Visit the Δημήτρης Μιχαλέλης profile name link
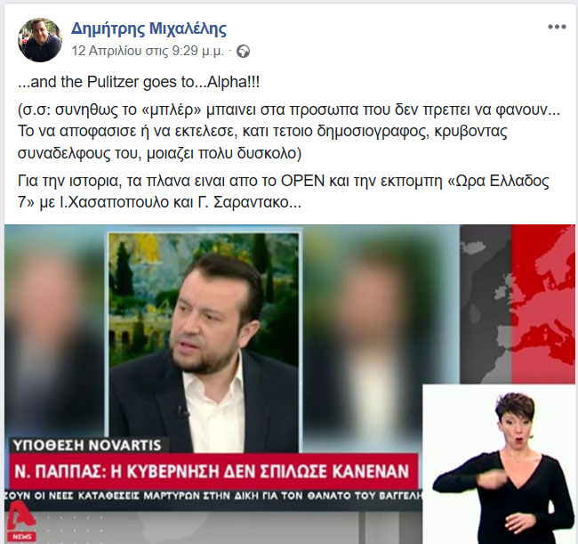 tap(149, 28)
